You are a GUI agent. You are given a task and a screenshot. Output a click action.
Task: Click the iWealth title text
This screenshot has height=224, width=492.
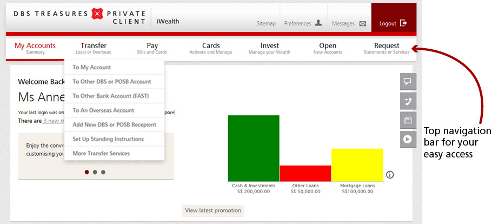[x=168, y=21]
